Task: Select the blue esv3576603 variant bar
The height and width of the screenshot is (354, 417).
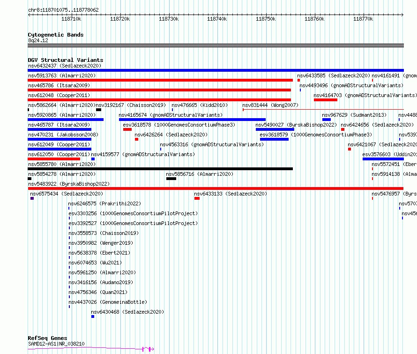Action: point(383,159)
